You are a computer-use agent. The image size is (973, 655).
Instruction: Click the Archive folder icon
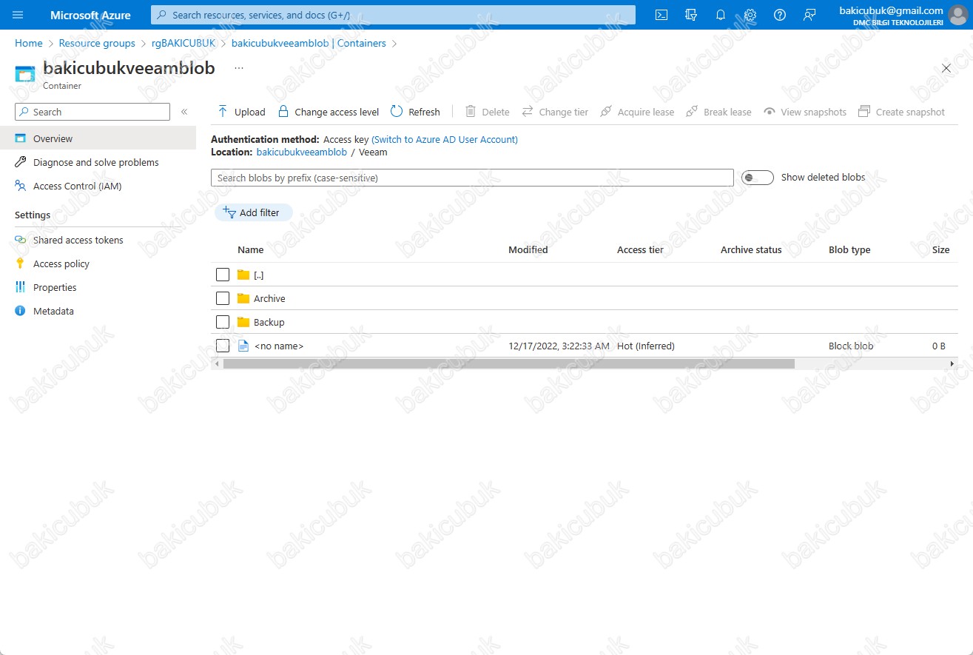tap(243, 298)
